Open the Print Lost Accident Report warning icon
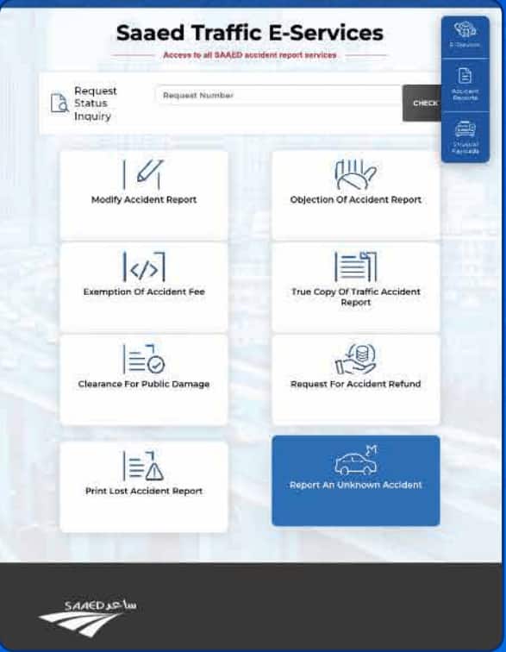 [143, 466]
